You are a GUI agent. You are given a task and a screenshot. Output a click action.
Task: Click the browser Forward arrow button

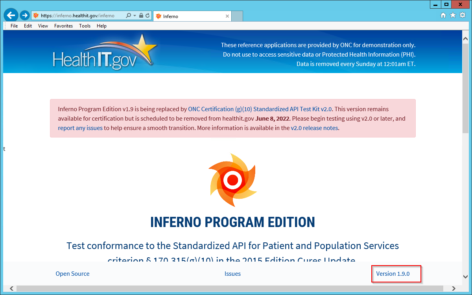click(x=25, y=15)
